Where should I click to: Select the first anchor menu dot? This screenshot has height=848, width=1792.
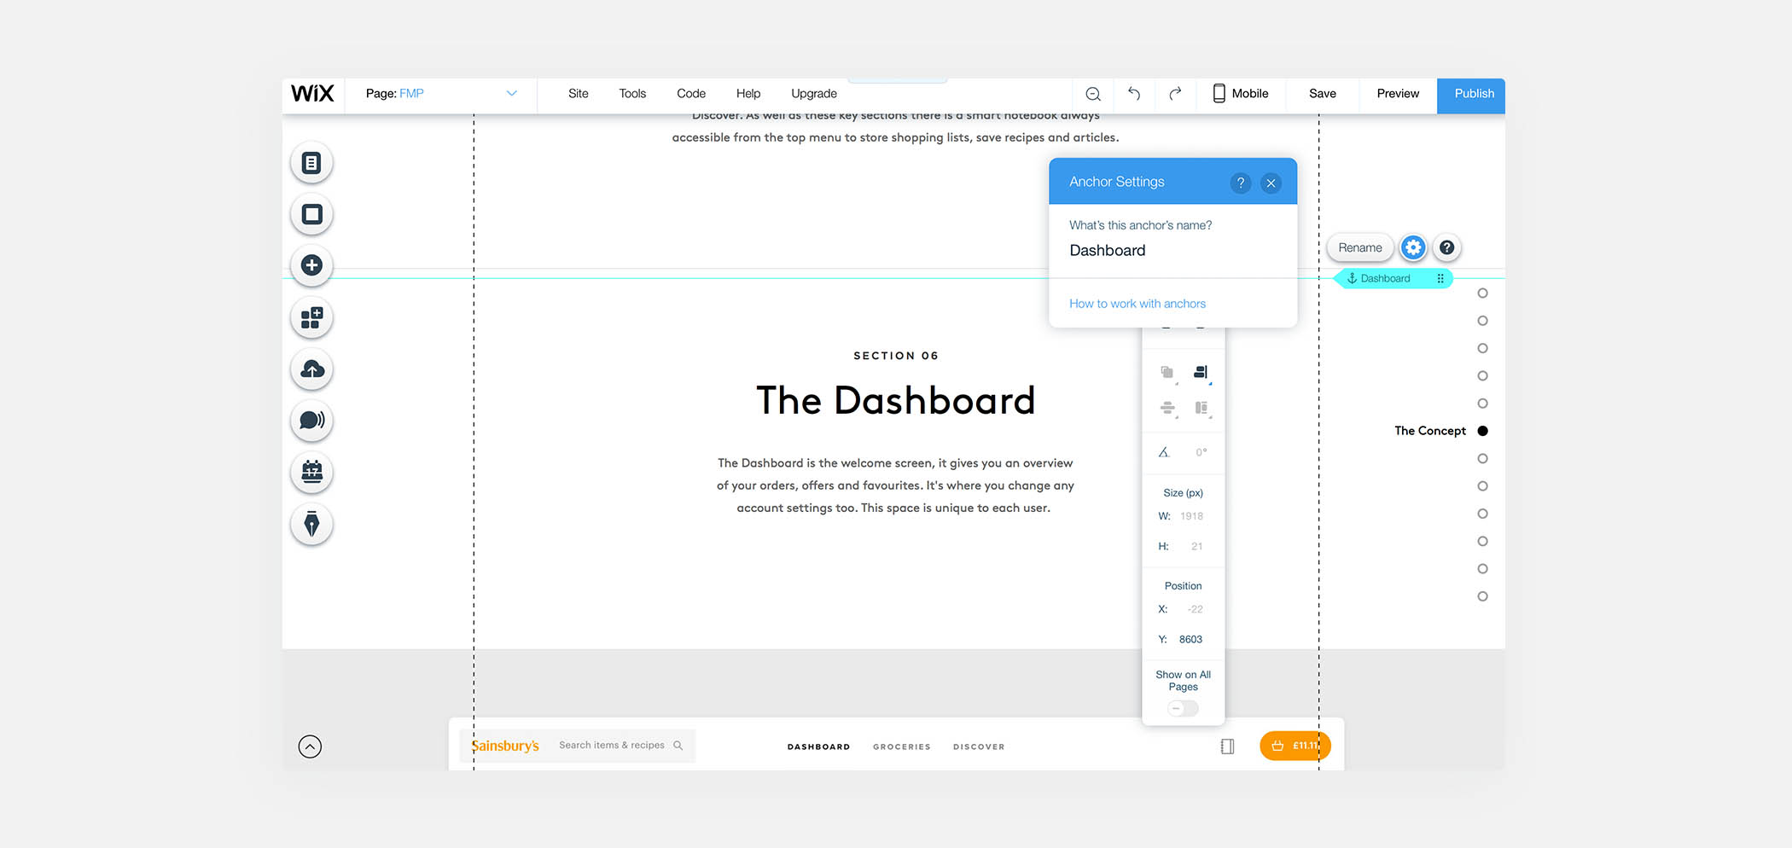click(1482, 293)
